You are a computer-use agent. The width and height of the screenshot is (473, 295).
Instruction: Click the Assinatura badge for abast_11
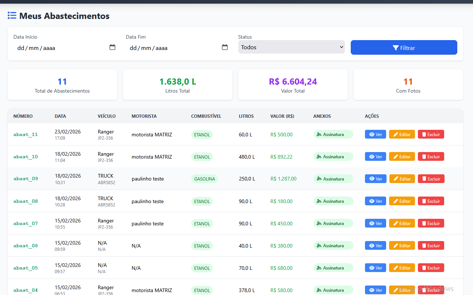point(333,135)
